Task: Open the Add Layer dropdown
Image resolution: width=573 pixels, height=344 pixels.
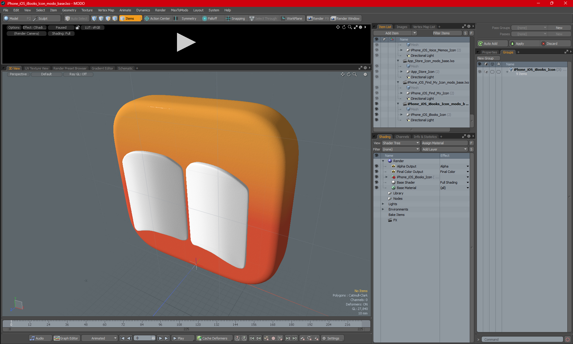Action: point(445,149)
